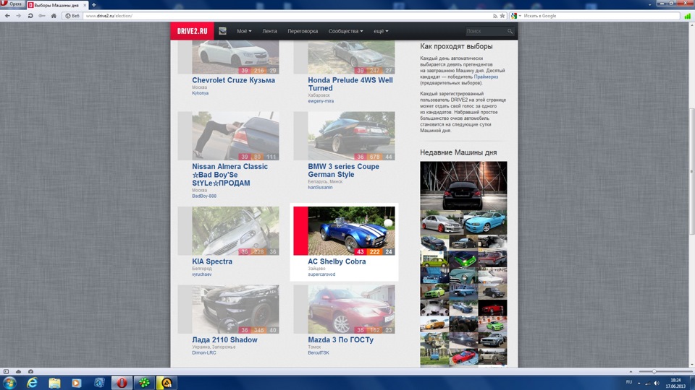Launch Internet Explorer from taskbar
695x390 pixels.
click(x=32, y=383)
